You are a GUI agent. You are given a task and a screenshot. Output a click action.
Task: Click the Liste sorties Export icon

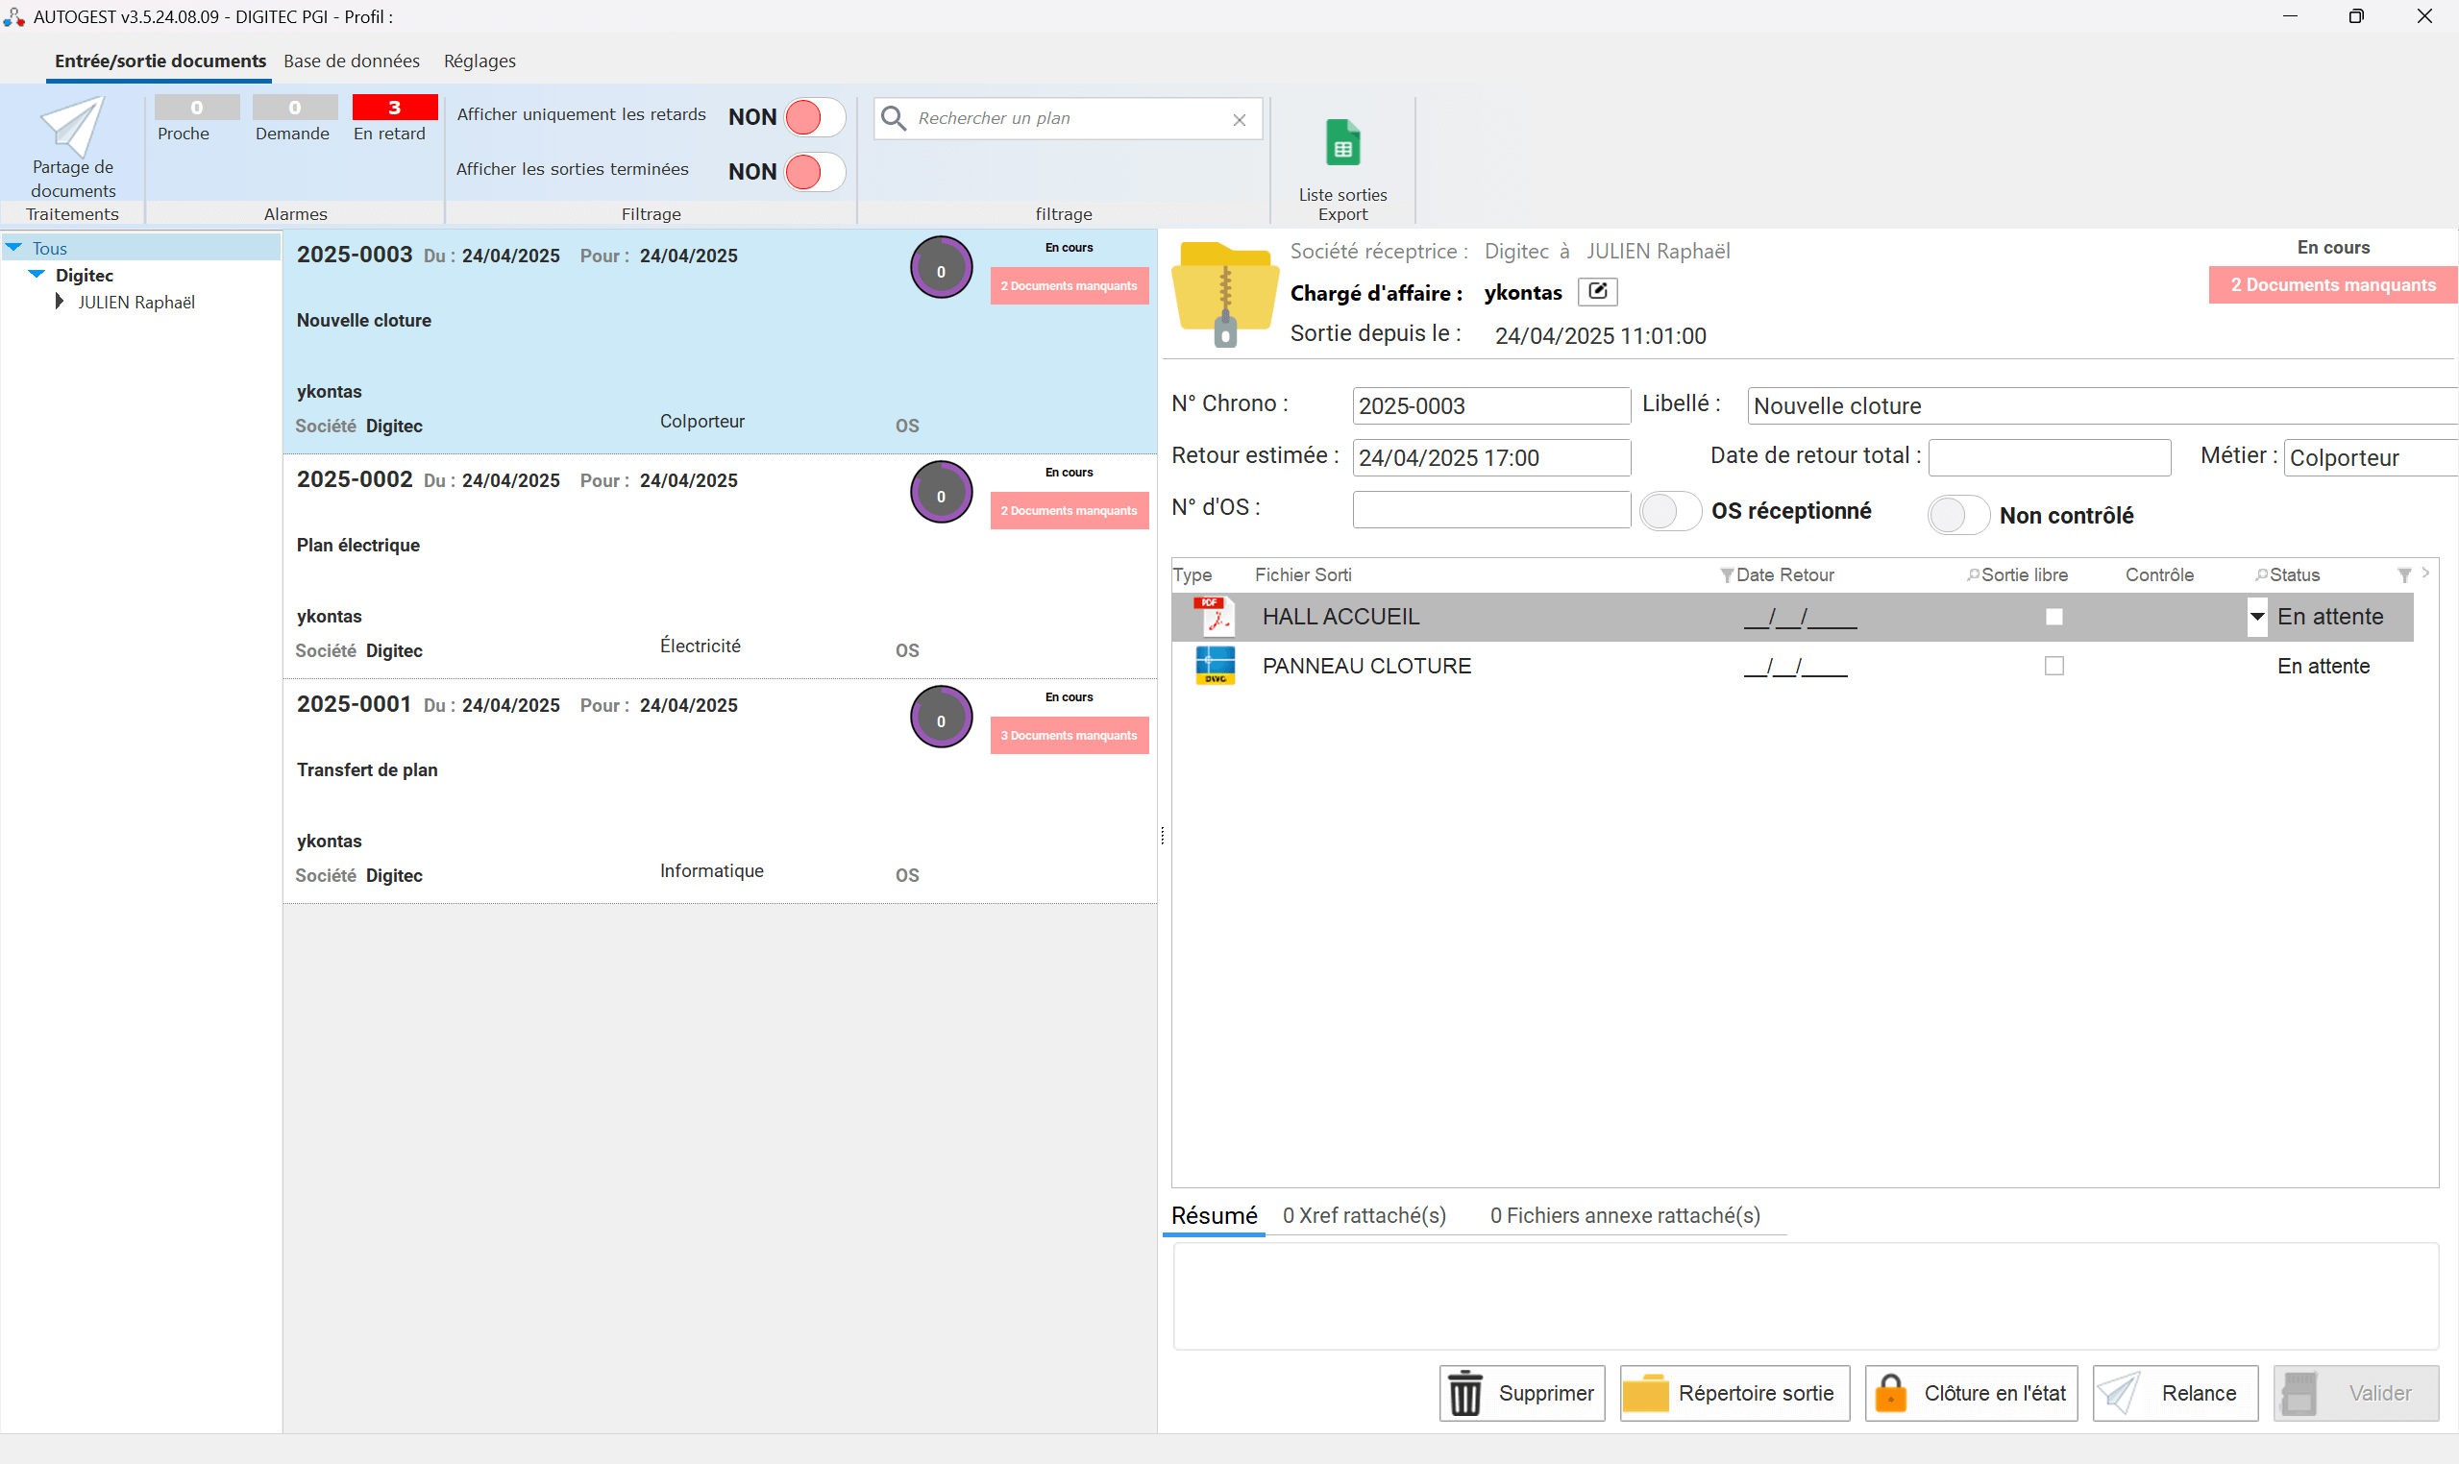tap(1342, 143)
